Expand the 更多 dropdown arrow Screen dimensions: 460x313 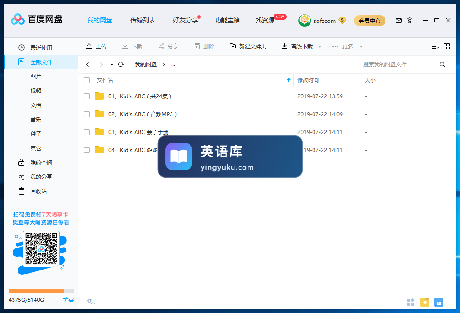(x=361, y=47)
